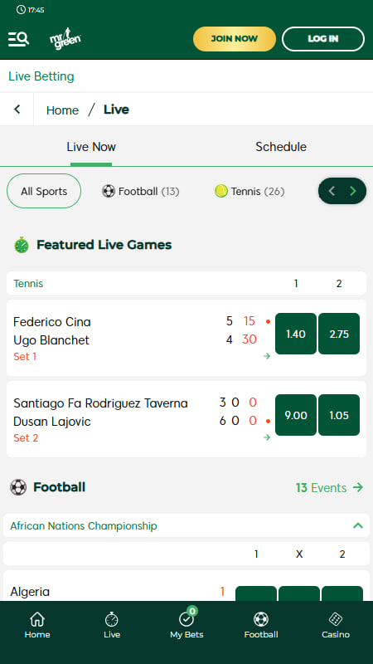Open the 13 Events football link

pyautogui.click(x=329, y=487)
